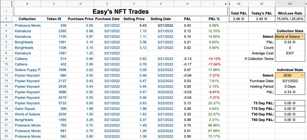Click the -17.64% P&L percent cell
Screen dimensions: 307x140
tap(214, 64)
